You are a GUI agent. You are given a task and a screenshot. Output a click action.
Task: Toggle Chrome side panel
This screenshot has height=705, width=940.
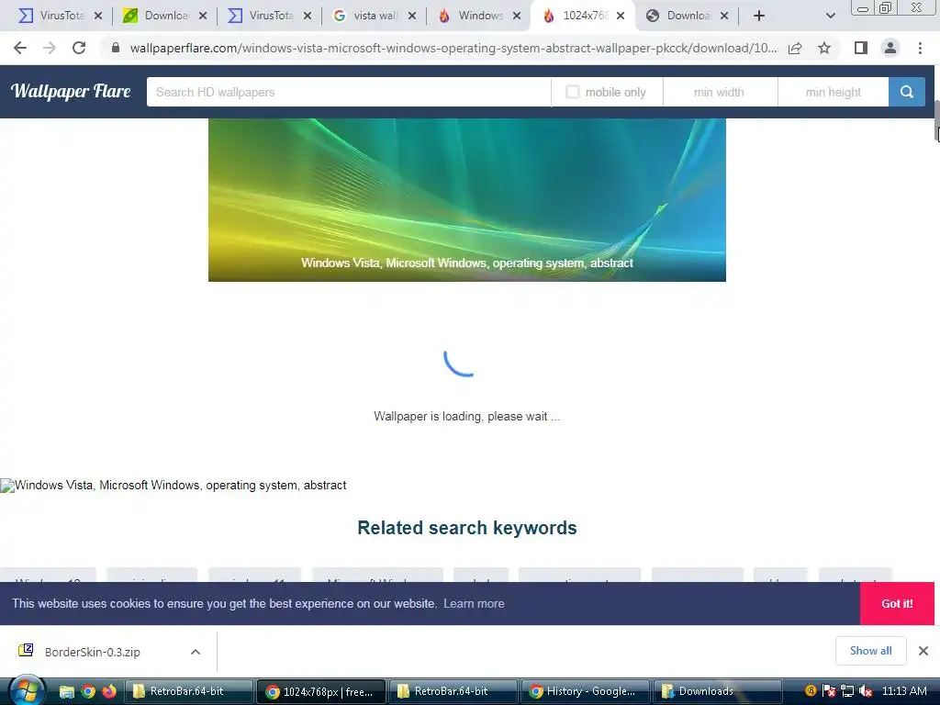861,48
